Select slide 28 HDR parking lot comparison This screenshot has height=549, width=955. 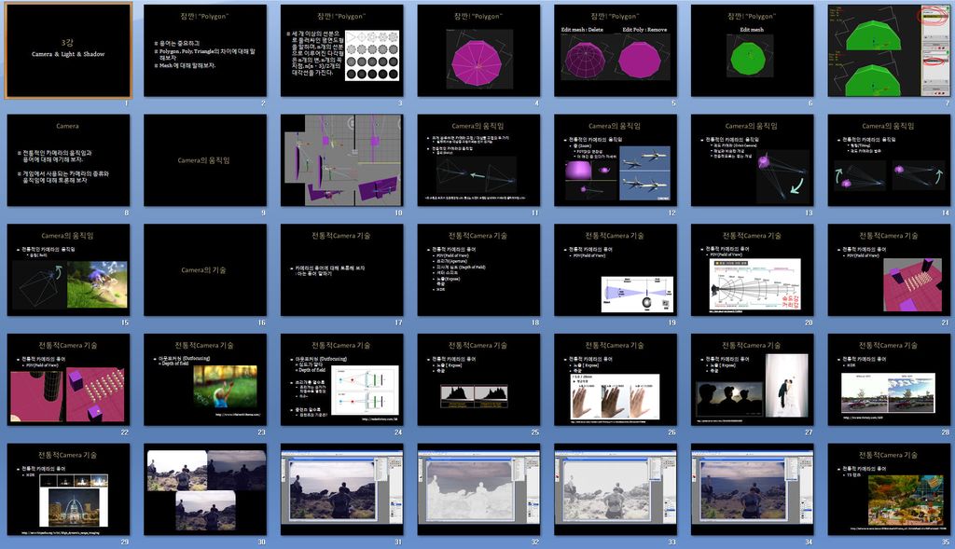[x=889, y=379]
